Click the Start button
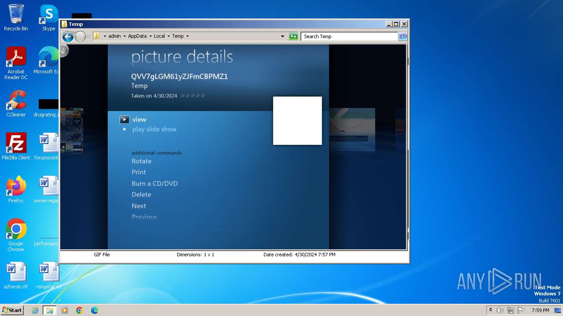 (12, 310)
